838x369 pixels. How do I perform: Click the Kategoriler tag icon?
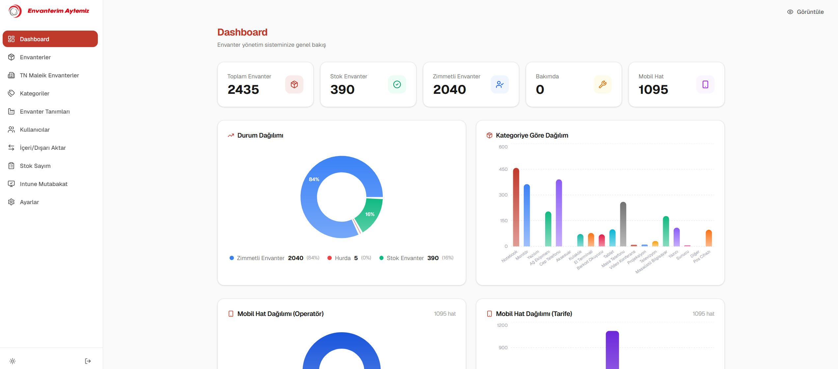coord(12,93)
